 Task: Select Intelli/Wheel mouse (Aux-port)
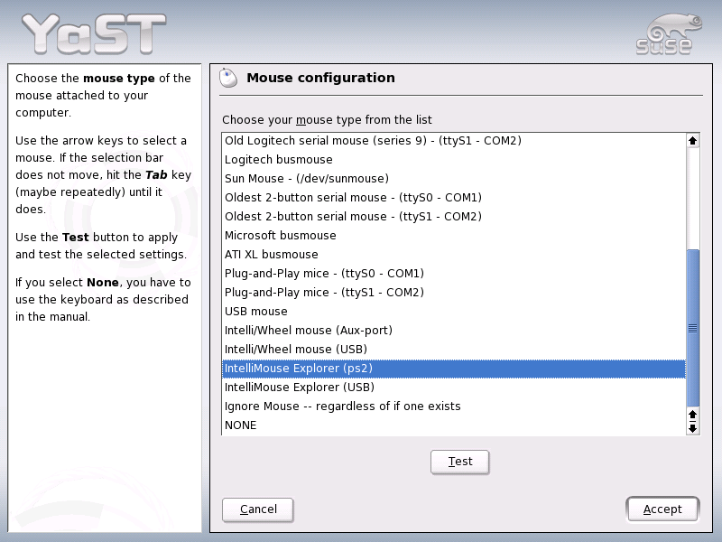point(454,330)
